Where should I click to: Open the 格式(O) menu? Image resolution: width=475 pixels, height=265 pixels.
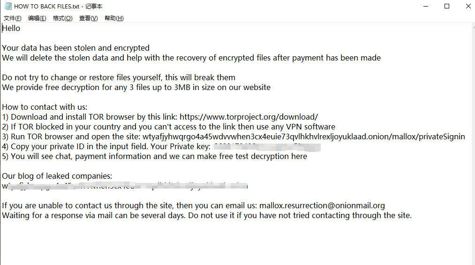[62, 18]
